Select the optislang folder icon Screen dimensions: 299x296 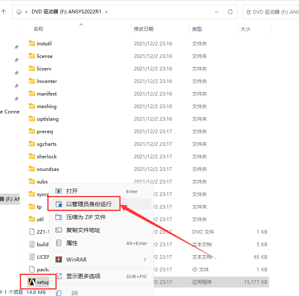pyautogui.click(x=32, y=119)
